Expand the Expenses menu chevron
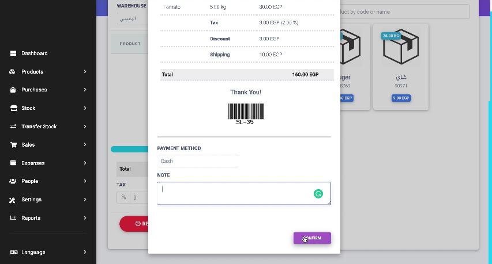 (85, 163)
